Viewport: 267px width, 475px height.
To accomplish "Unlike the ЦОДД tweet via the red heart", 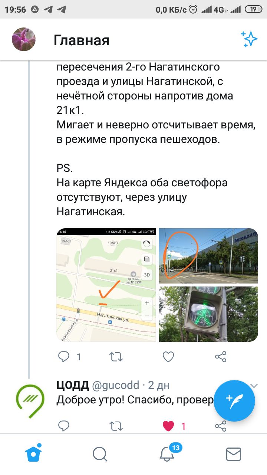I will 168,426.
